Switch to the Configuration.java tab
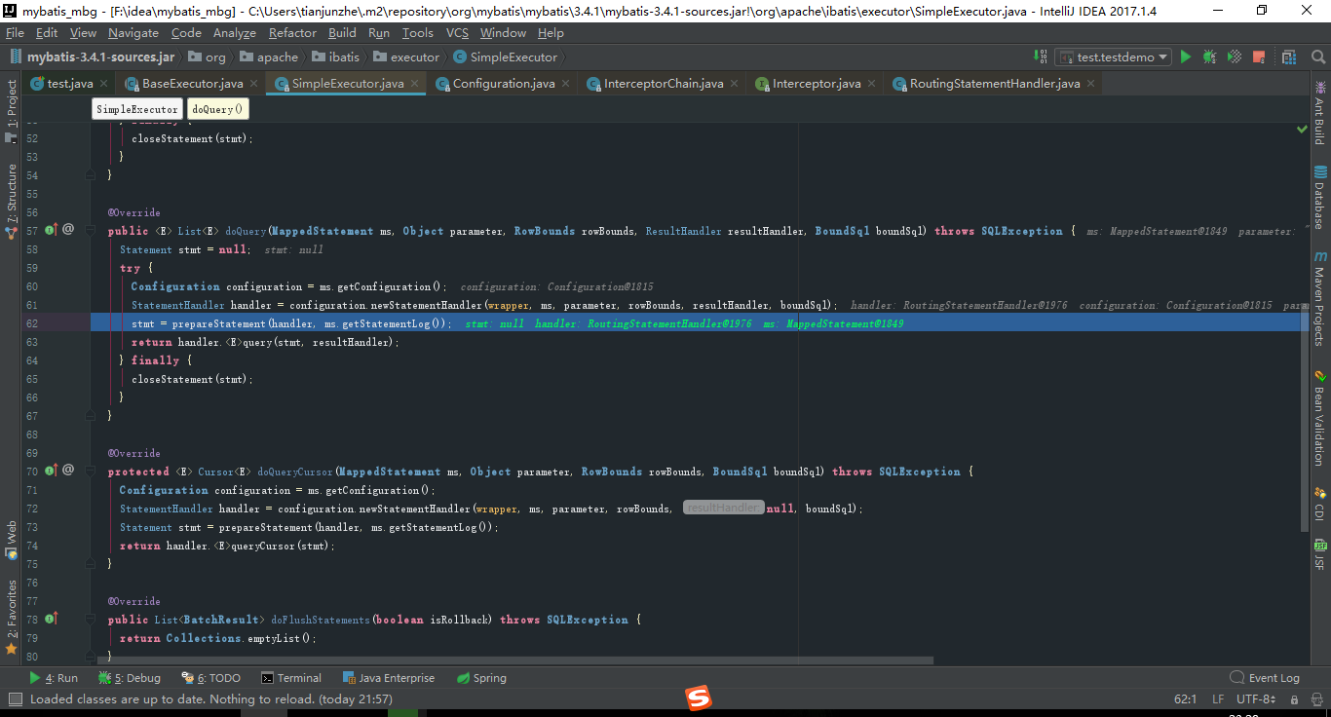Viewport: 1331px width, 717px height. tap(503, 84)
